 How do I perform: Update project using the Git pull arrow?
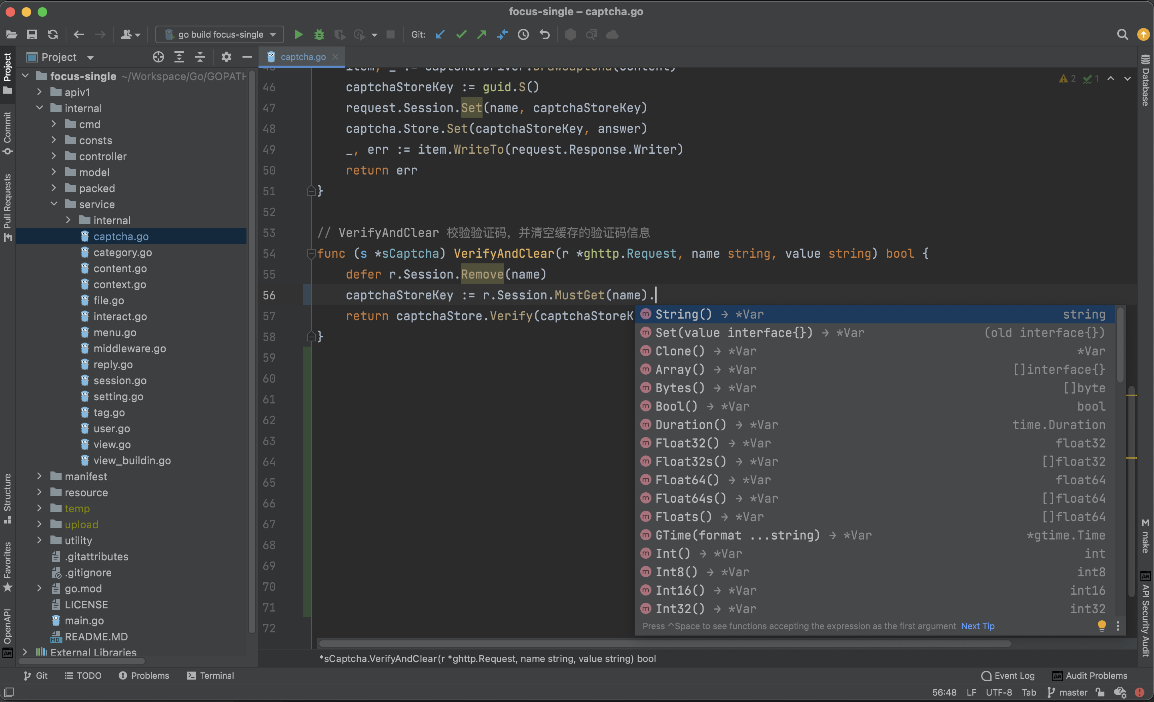[439, 34]
